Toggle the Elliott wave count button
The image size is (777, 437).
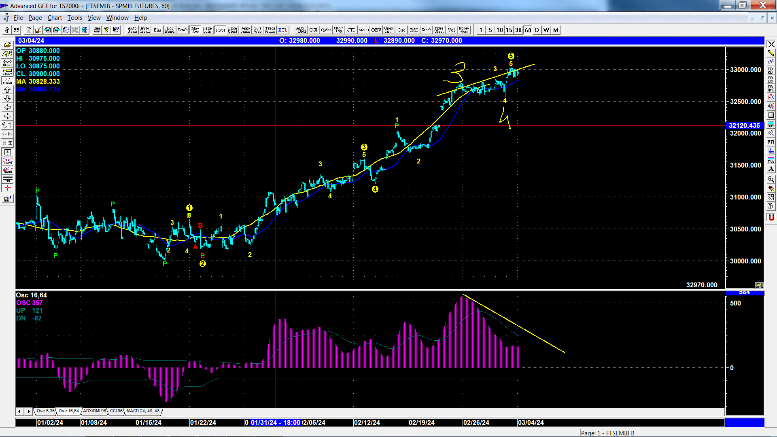pos(7,81)
